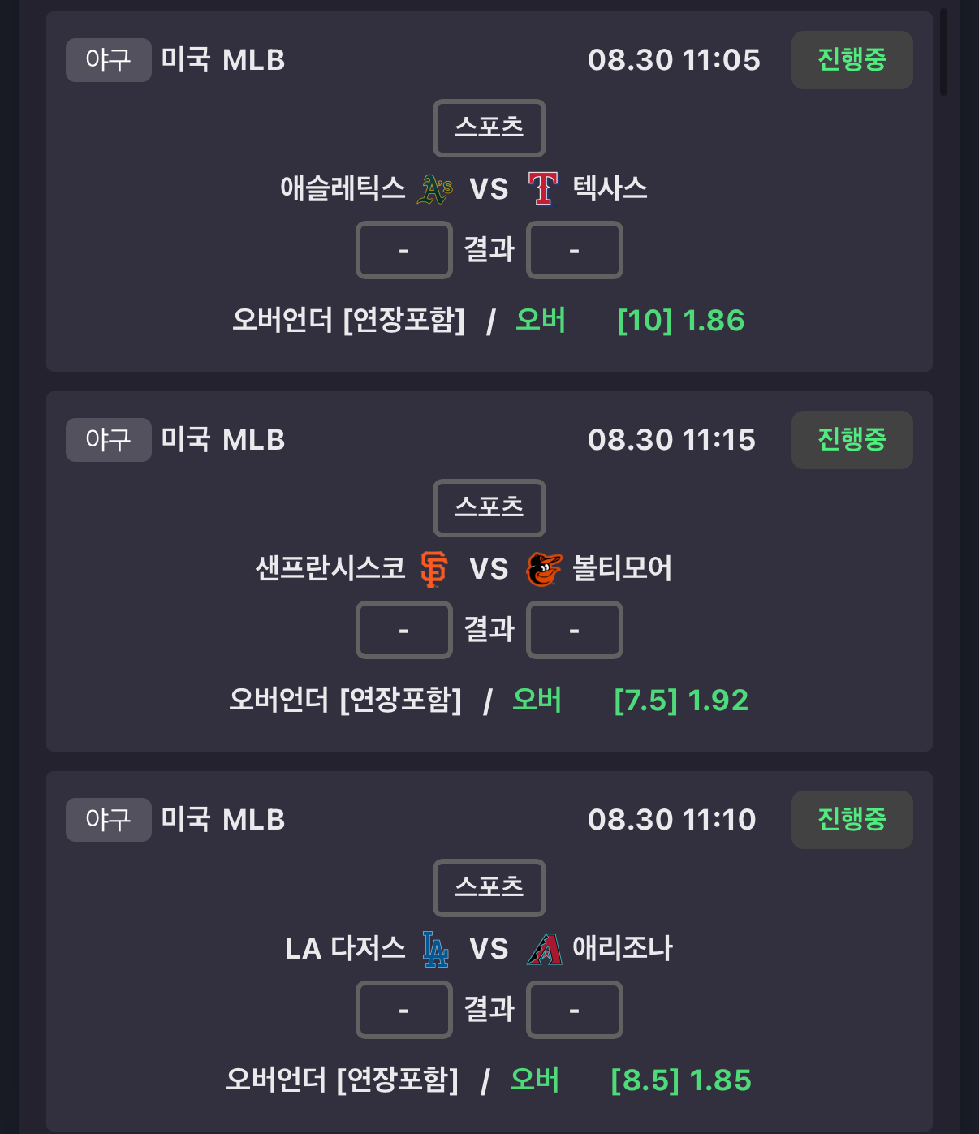This screenshot has width=979, height=1134.
Task: Click the Arizona Diamondbacks logo
Action: (x=544, y=949)
